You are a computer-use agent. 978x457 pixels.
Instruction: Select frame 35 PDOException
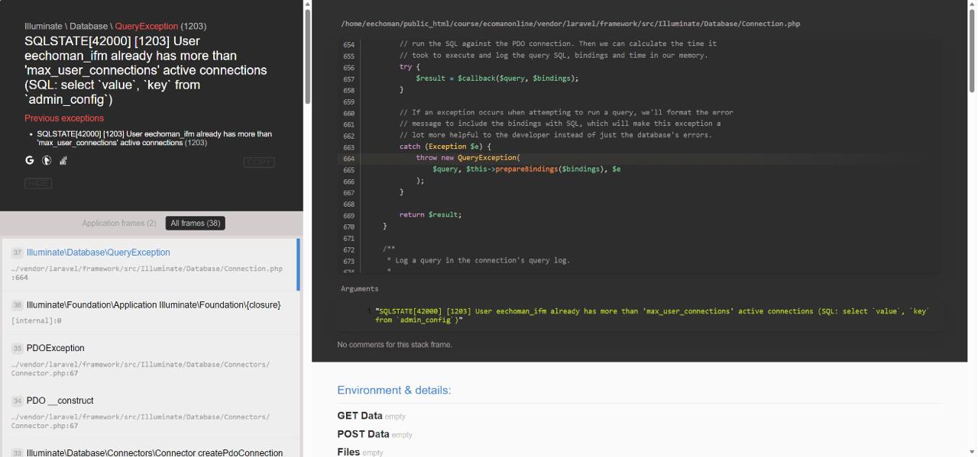pyautogui.click(x=150, y=360)
